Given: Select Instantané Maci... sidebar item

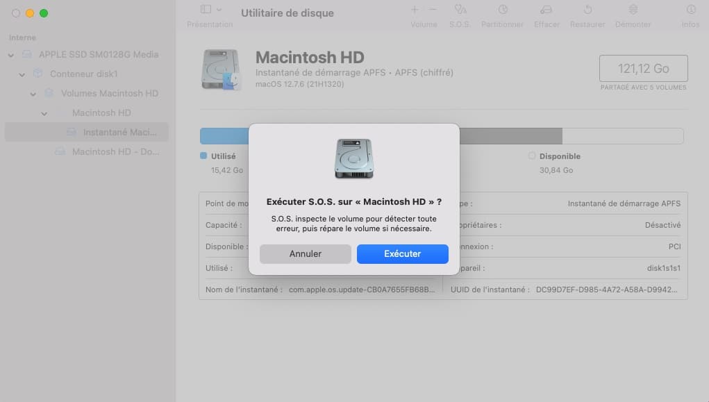Looking at the screenshot, I should 86,132.
